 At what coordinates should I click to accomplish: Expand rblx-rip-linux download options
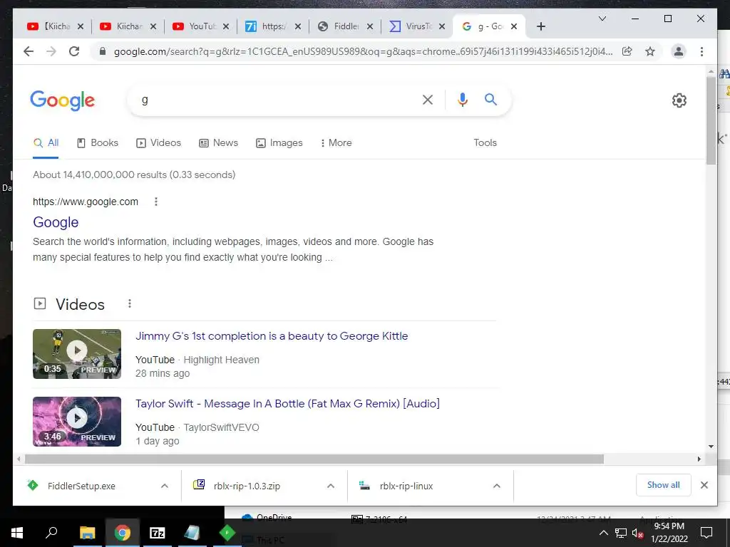pos(497,486)
